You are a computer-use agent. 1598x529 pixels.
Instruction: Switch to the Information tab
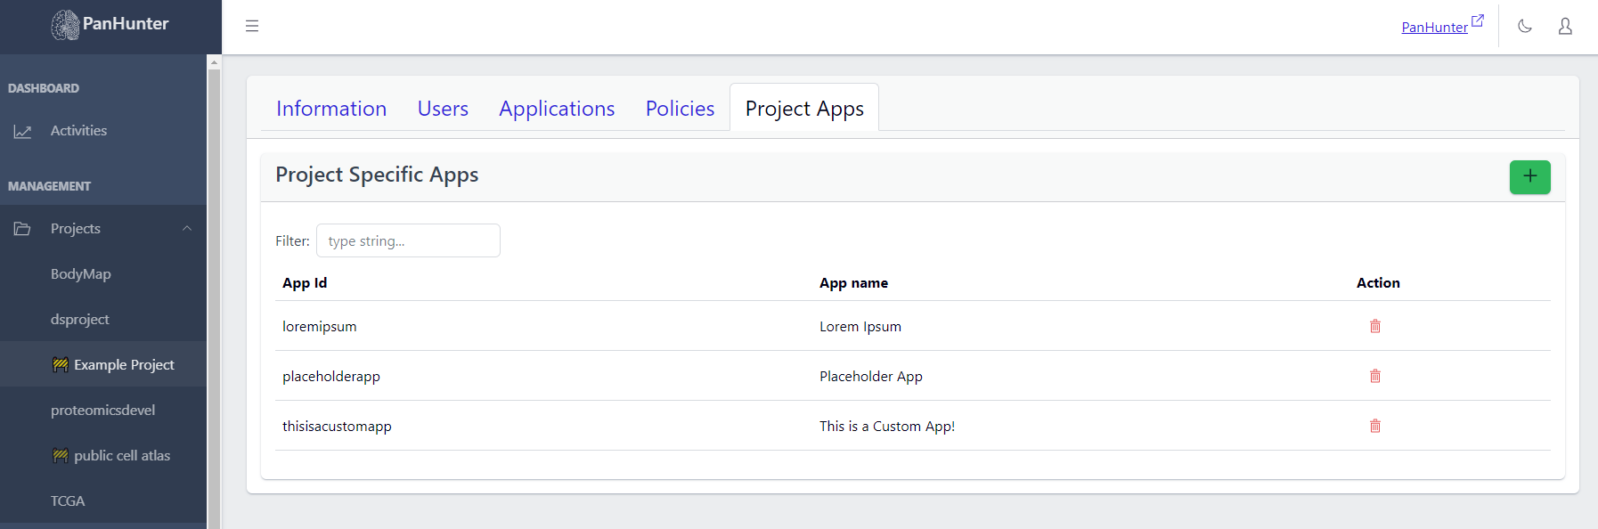[x=331, y=109]
